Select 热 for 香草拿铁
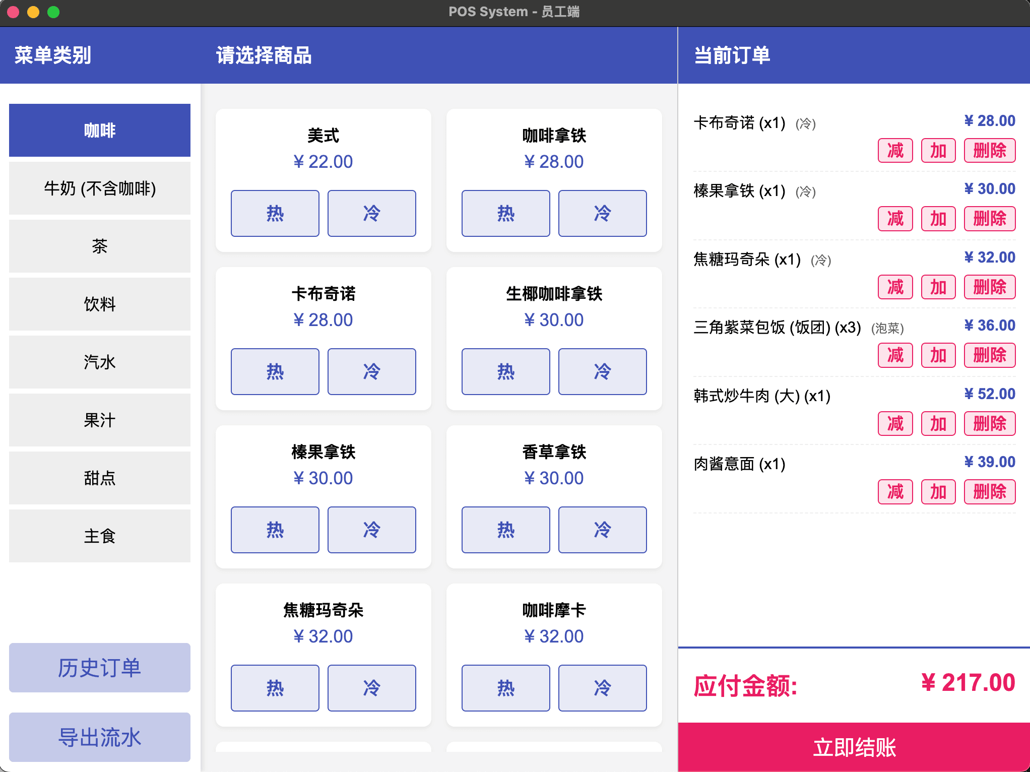This screenshot has height=772, width=1030. coord(505,530)
